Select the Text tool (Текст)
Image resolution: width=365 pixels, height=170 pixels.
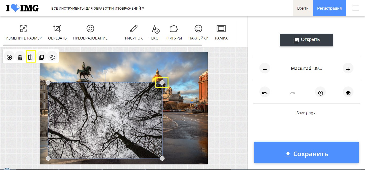[155, 32]
